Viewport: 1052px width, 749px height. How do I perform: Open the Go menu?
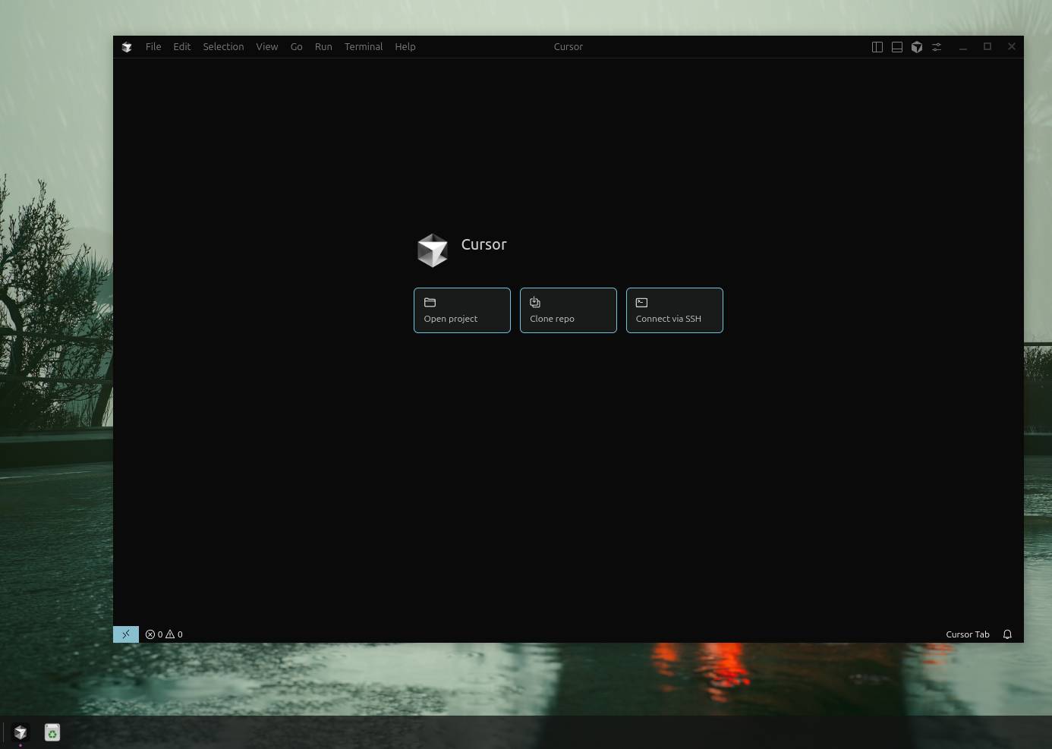296,46
